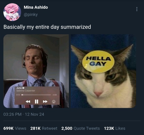Viewport: 144px width, 135px height.
Task: Click the tweet text 'Basically my entire day summarized'
Action: (x=47, y=27)
